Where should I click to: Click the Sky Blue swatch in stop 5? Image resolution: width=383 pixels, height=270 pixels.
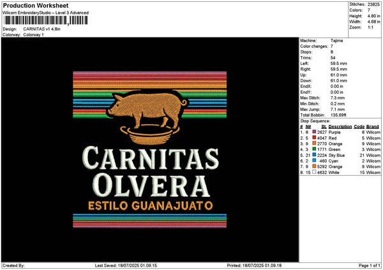(x=314, y=155)
